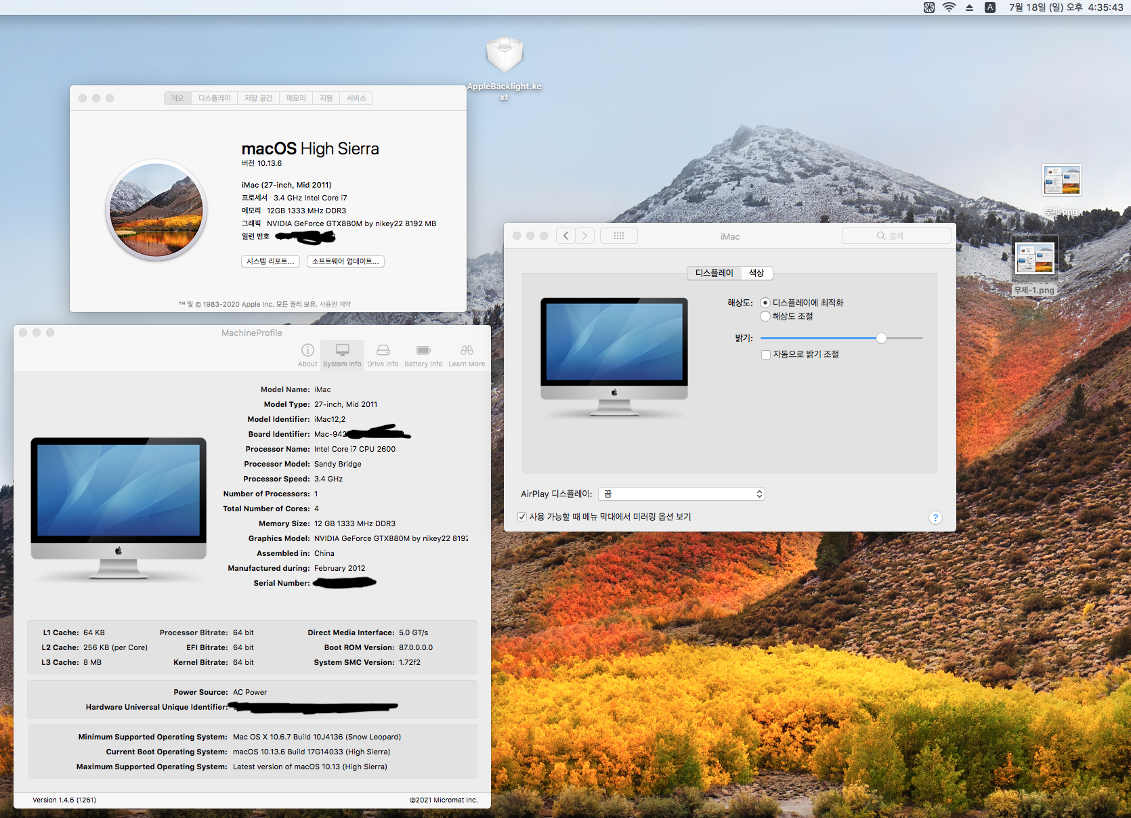Select System Info in MachineProfile toolbar

[342, 355]
